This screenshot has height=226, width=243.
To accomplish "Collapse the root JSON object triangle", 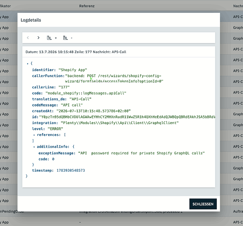I will coord(28,63).
